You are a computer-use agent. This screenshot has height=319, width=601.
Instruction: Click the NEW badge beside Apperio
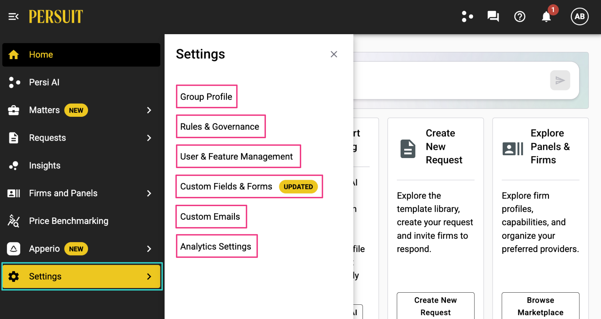coord(76,249)
